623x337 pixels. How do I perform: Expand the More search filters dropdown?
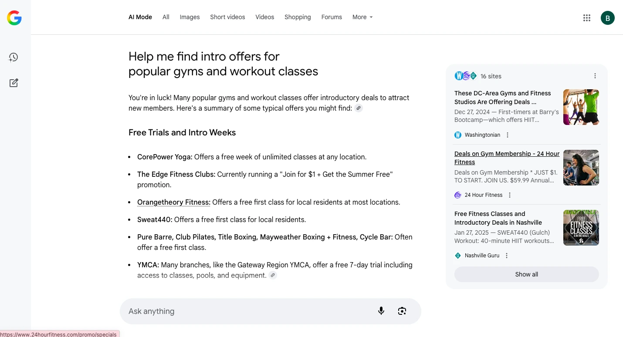pyautogui.click(x=362, y=17)
